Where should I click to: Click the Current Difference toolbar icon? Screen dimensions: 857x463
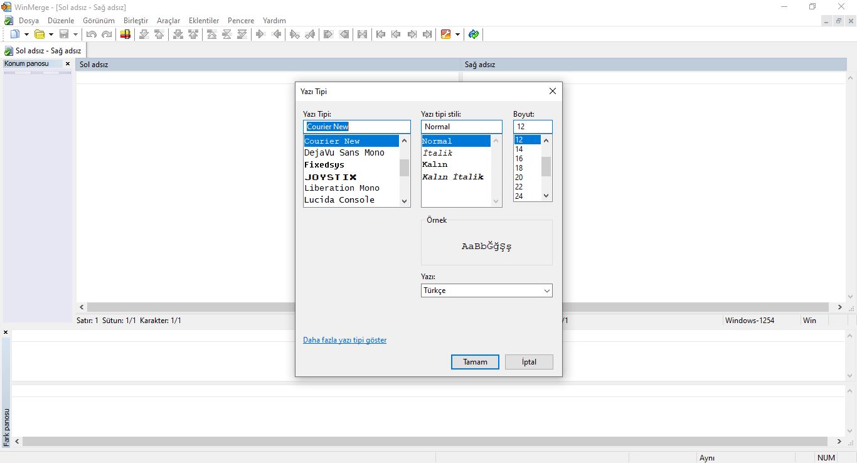[227, 35]
